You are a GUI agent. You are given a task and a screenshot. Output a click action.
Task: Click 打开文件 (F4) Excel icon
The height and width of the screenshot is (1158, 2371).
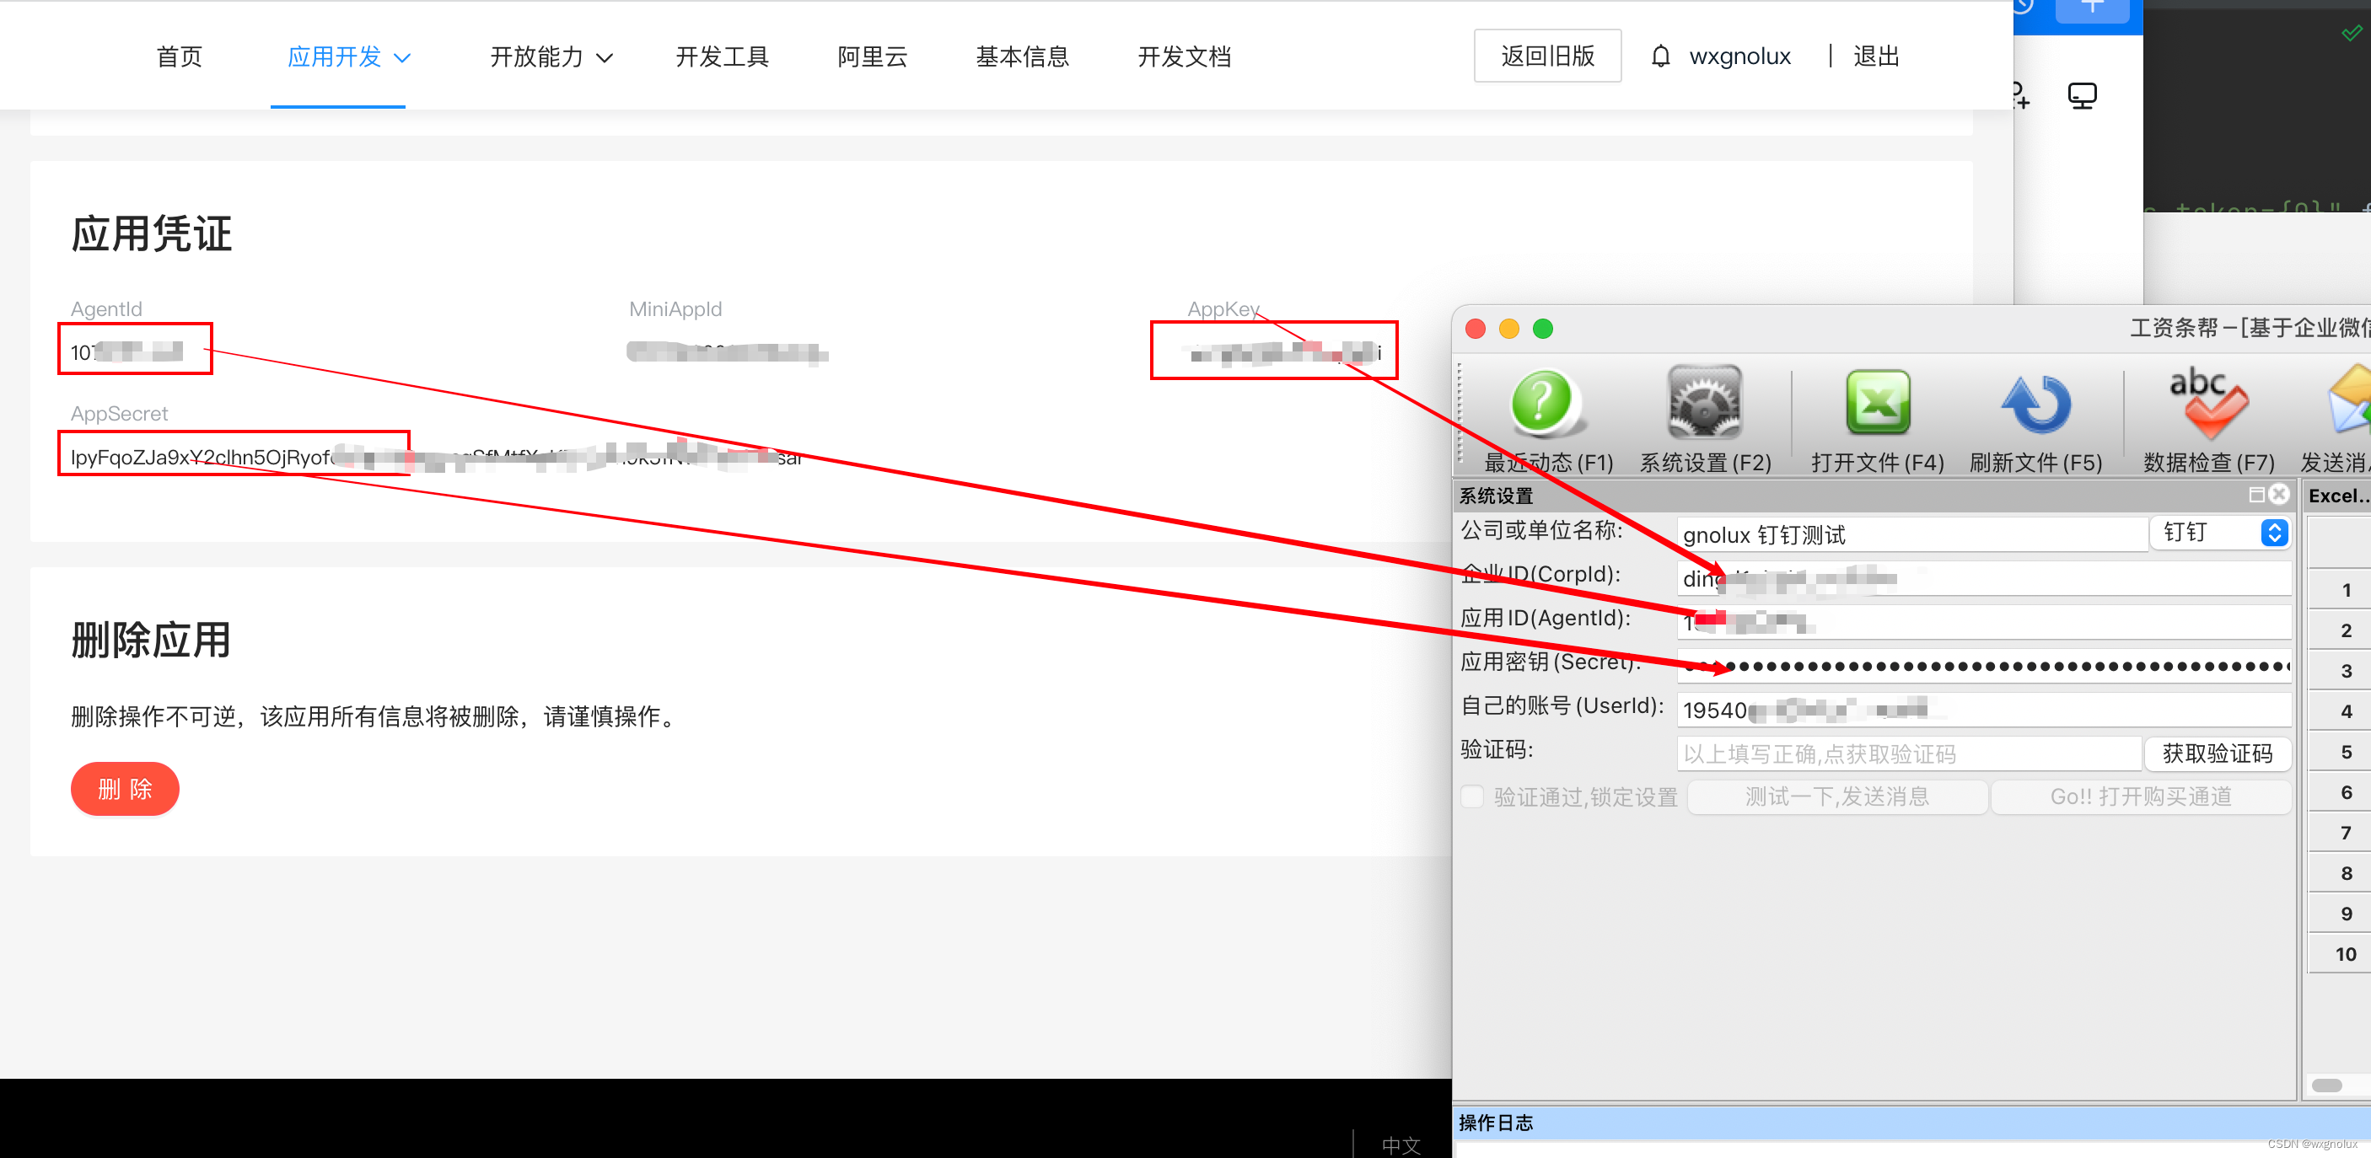[x=1877, y=405]
